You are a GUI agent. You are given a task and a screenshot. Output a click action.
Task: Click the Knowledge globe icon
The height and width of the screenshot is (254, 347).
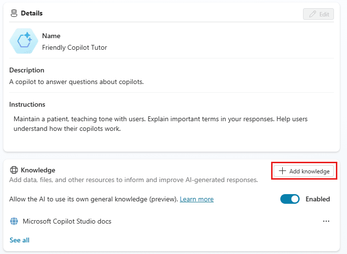tap(14, 170)
